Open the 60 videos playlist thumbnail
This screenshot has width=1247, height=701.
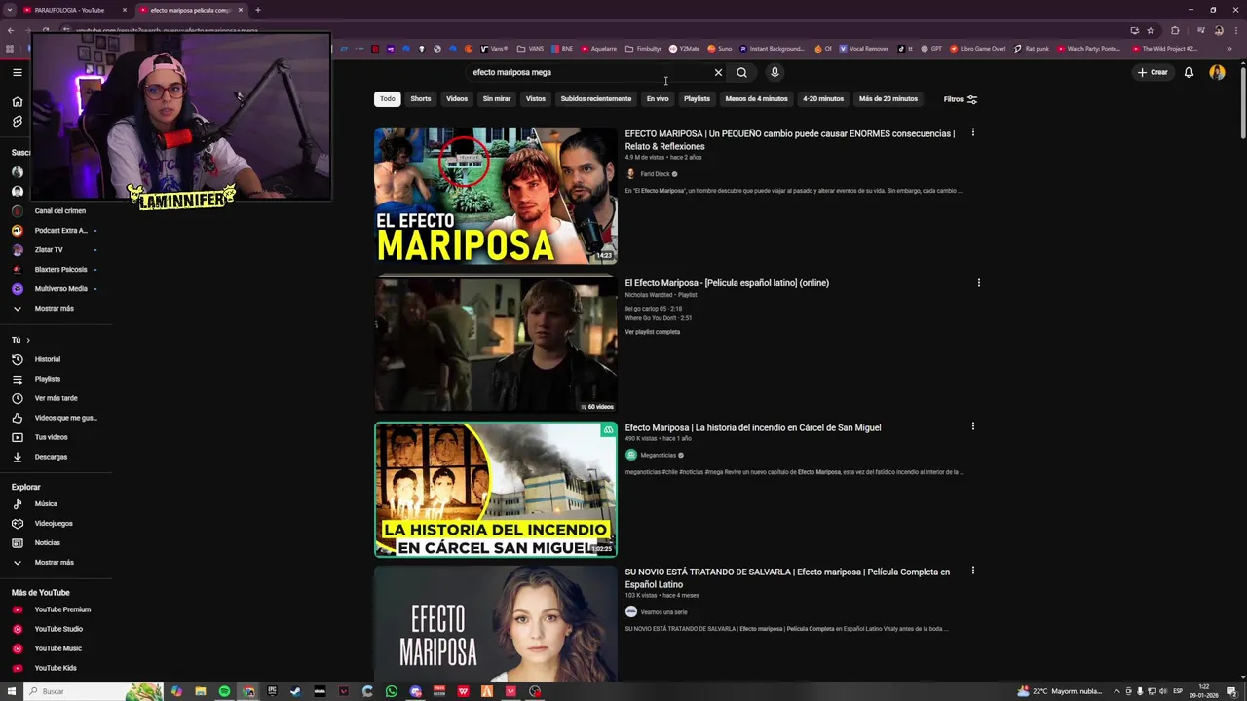click(496, 344)
